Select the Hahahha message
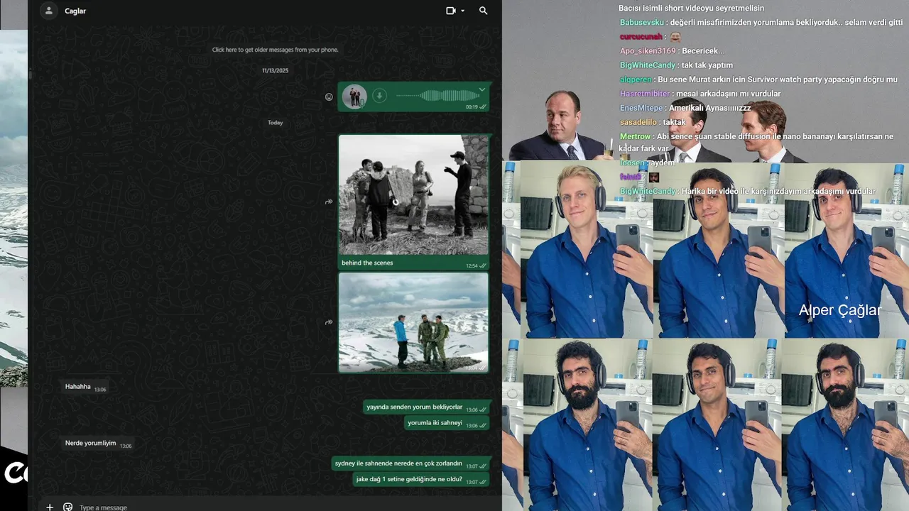The image size is (909, 511). coord(85,387)
